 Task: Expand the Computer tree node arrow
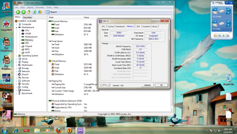click(16, 24)
